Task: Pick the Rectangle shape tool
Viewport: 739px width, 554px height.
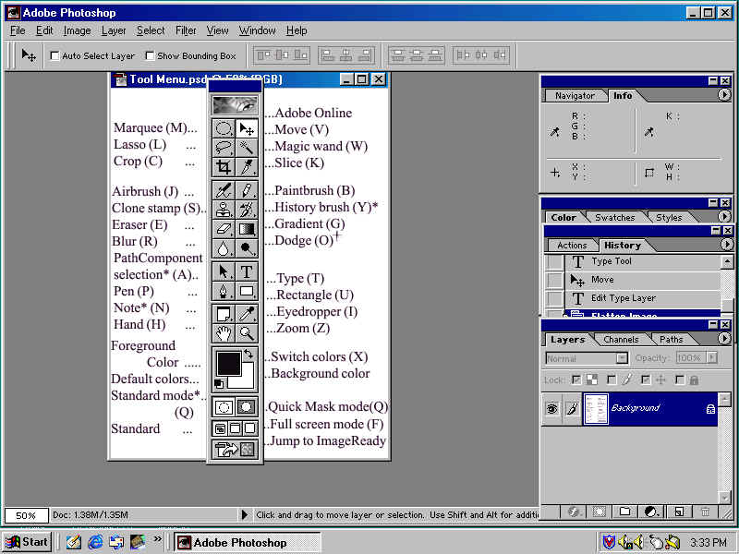Action: click(247, 291)
